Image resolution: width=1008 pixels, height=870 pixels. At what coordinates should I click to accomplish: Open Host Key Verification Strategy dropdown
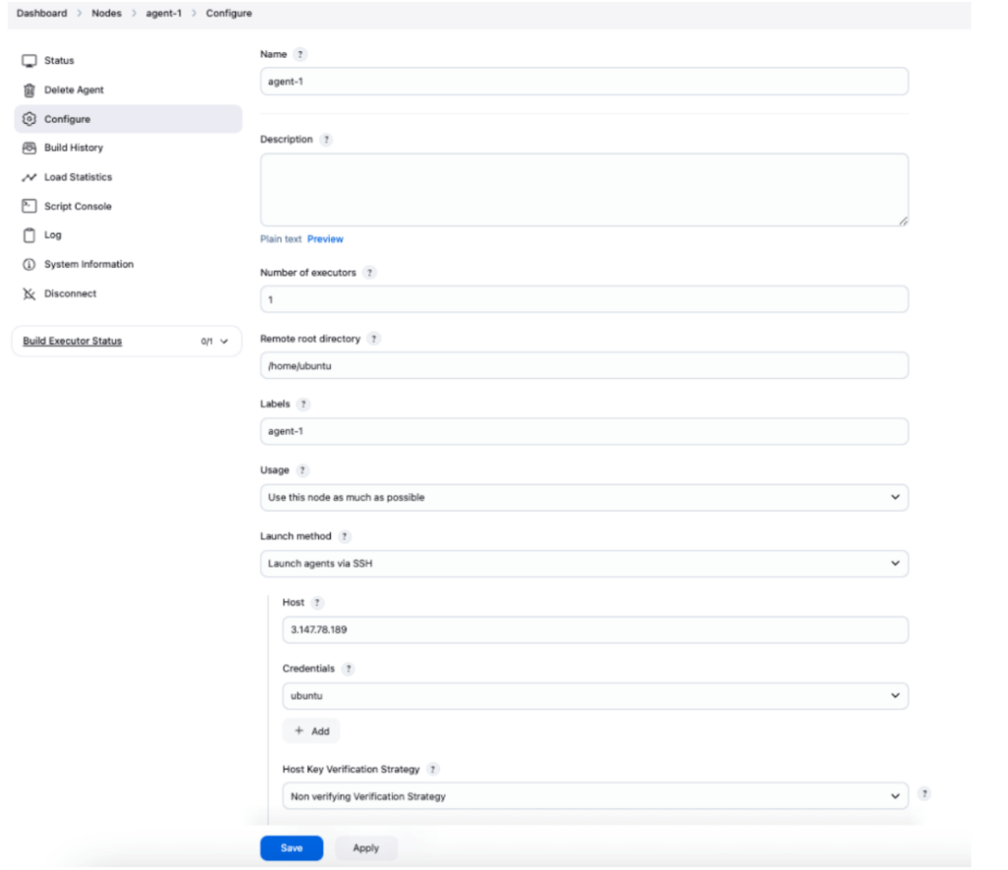596,796
